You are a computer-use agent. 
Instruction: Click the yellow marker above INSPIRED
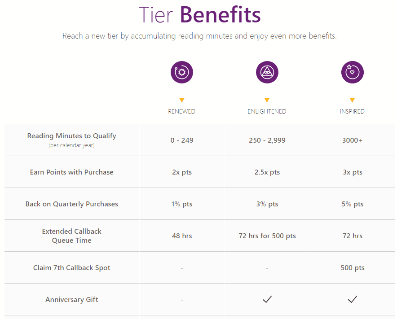click(352, 100)
